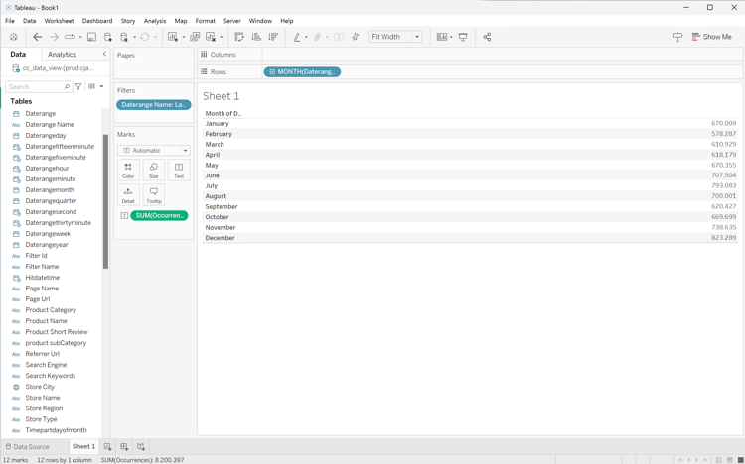Click the Month of D.. column header
This screenshot has width=745, height=464.
223,113
